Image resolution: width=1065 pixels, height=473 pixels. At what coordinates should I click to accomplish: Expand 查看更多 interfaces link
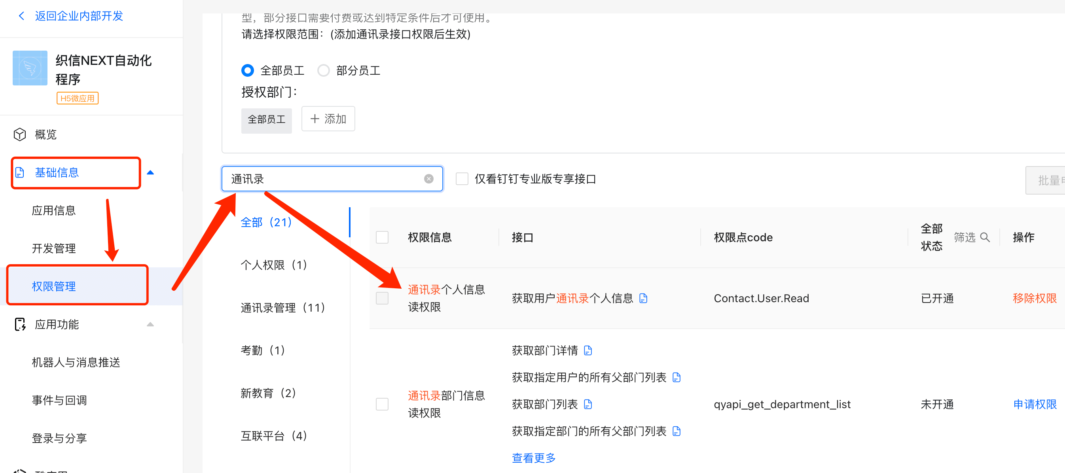[x=533, y=458]
